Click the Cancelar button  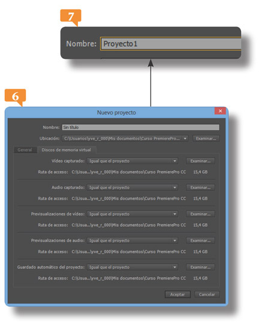click(207, 295)
